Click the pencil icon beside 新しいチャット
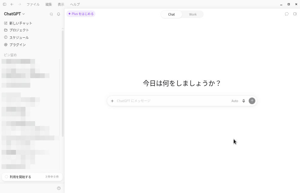The height and width of the screenshot is (193, 300). coord(6,23)
